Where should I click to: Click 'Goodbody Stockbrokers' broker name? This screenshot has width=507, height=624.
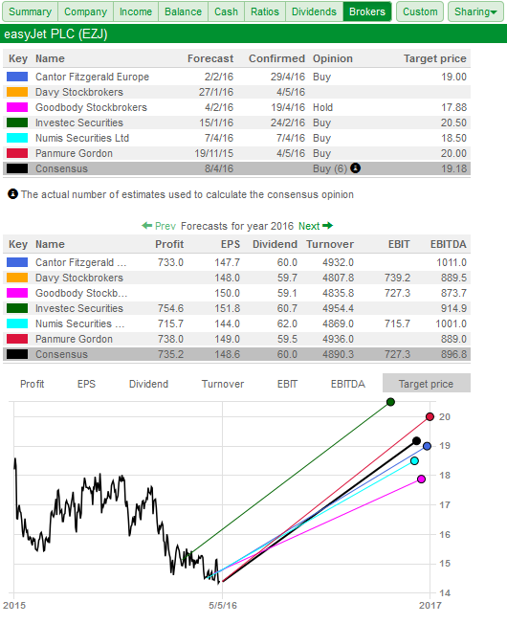coord(91,107)
